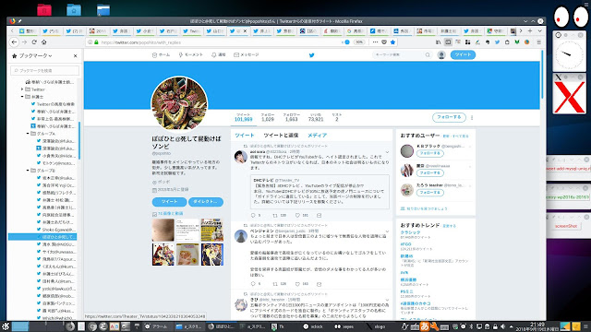Click reply icon under aoi sora tweet
The width and height of the screenshot is (591, 332).
point(253,215)
